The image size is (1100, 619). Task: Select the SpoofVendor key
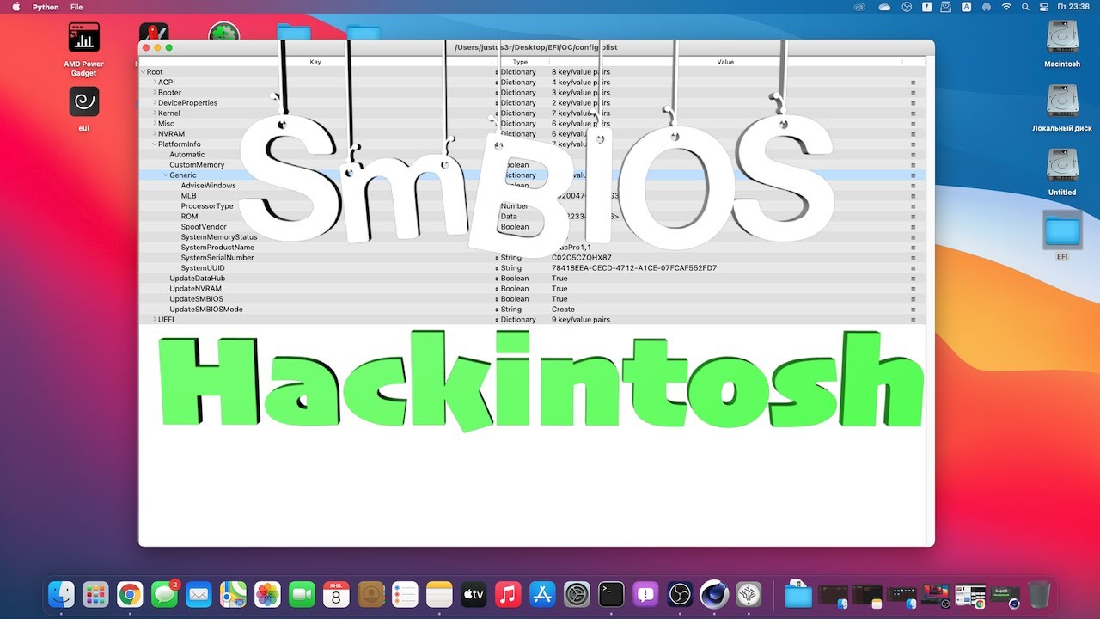pos(204,227)
